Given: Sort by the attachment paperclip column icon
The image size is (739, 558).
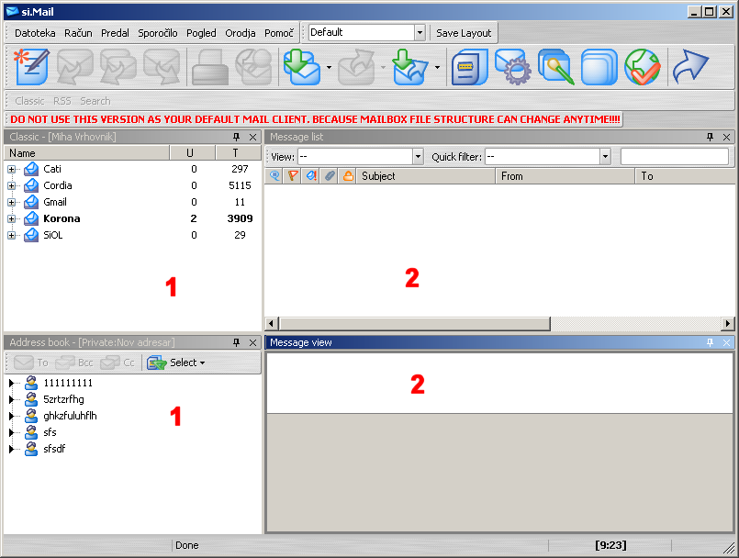Looking at the screenshot, I should point(330,176).
